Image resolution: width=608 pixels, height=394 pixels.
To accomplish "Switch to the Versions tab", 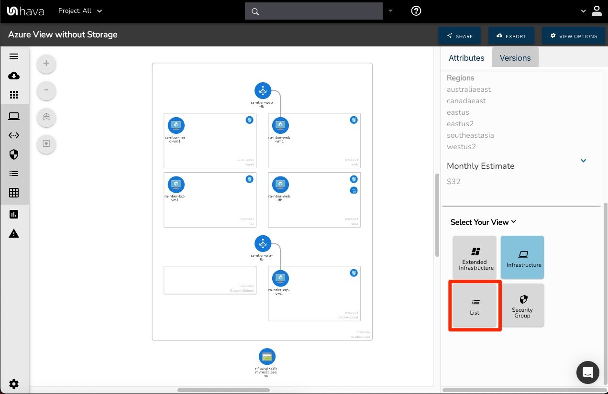I will click(x=515, y=58).
